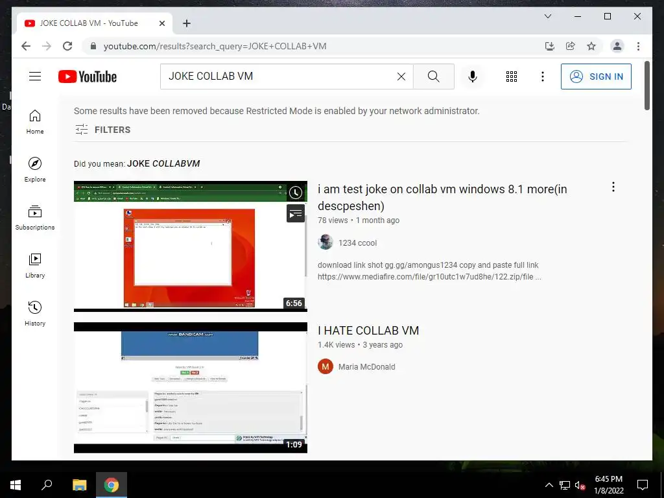Open File Explorer from taskbar
Image resolution: width=664 pixels, height=498 pixels.
pyautogui.click(x=79, y=485)
